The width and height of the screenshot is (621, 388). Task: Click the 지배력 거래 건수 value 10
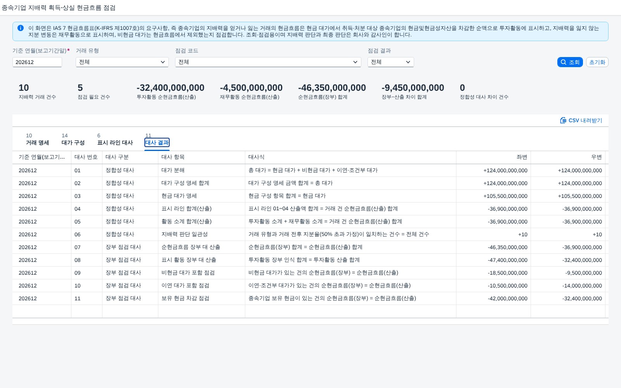click(x=24, y=88)
